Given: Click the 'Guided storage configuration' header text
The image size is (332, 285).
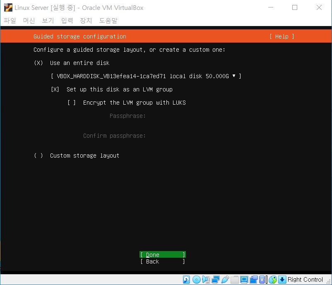Looking at the screenshot, I should click(x=80, y=36).
